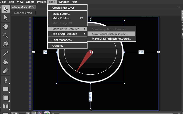Image resolution: width=183 pixels, height=114 pixels.
Task: Select the Selection arrow tool
Action: [x=6, y=9]
